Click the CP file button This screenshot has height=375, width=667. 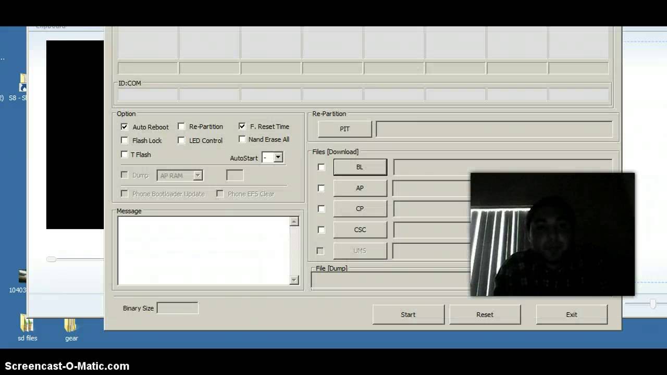point(360,209)
